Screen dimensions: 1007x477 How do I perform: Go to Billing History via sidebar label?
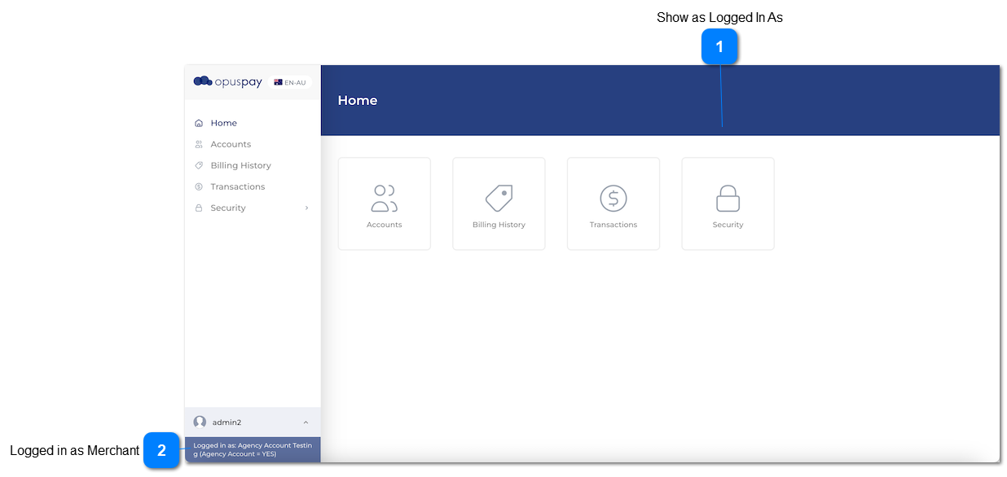tap(240, 165)
